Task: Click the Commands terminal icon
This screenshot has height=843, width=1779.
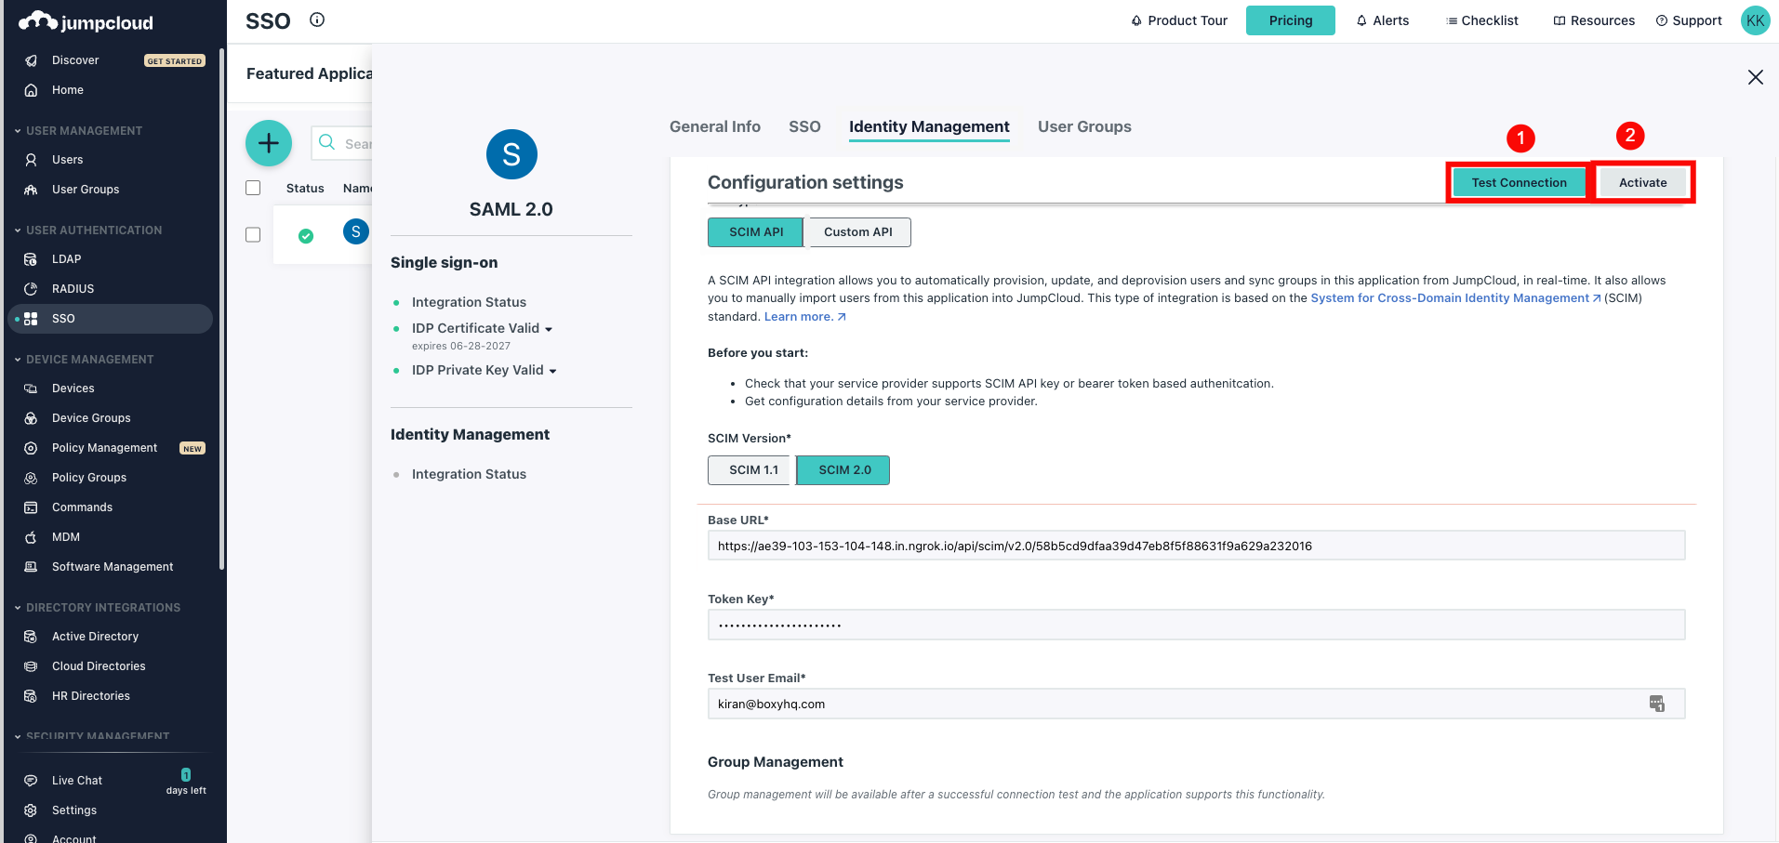Action: [x=31, y=507]
